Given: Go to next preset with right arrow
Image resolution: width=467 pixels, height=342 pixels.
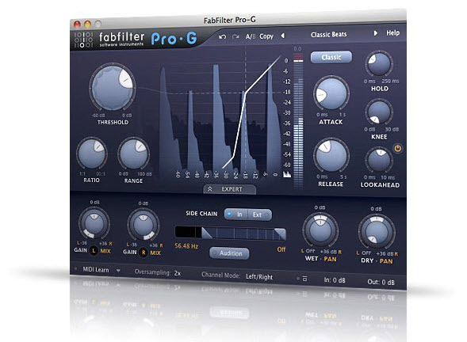Looking at the screenshot, I should [375, 33].
